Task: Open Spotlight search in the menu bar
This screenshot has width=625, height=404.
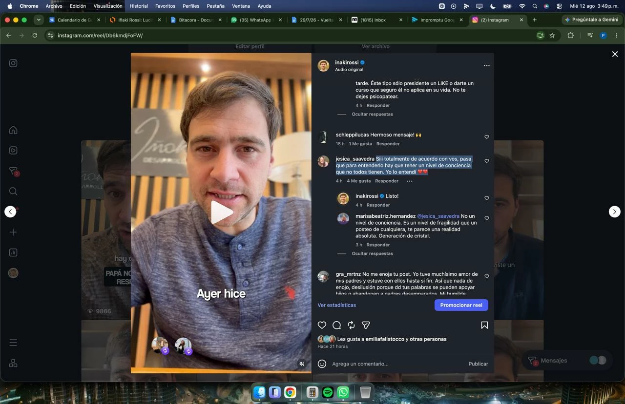Action: pyautogui.click(x=535, y=6)
